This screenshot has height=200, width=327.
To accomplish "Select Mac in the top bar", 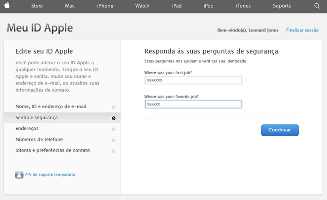I will (69, 6).
